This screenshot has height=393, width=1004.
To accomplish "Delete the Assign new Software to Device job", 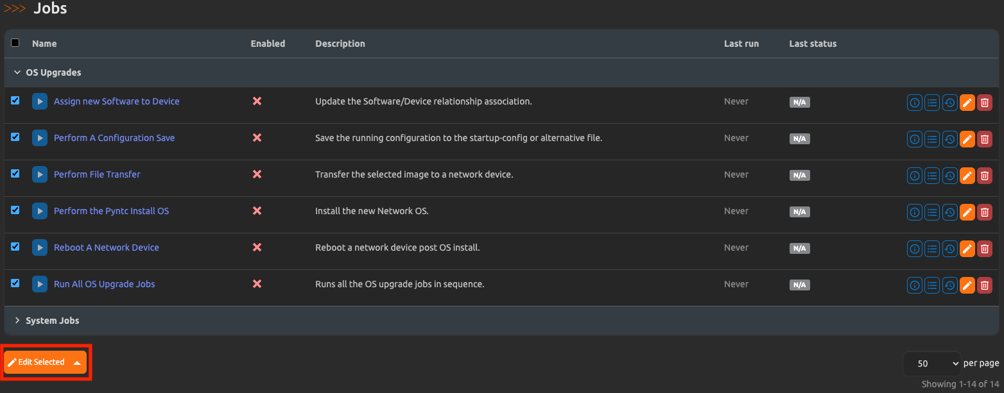I will 985,103.
